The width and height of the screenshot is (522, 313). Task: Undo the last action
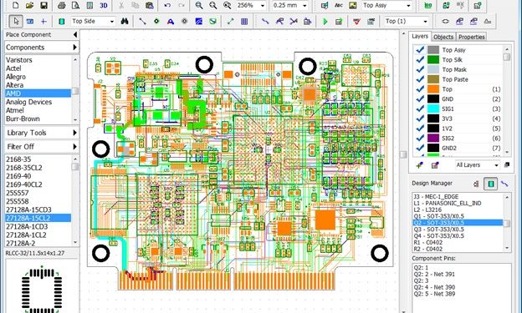[x=167, y=5]
